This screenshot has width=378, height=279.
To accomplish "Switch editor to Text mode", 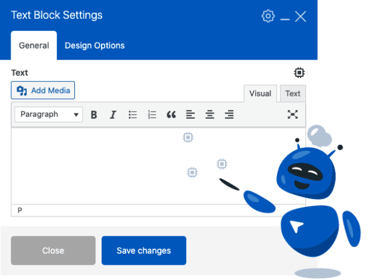I will [292, 93].
